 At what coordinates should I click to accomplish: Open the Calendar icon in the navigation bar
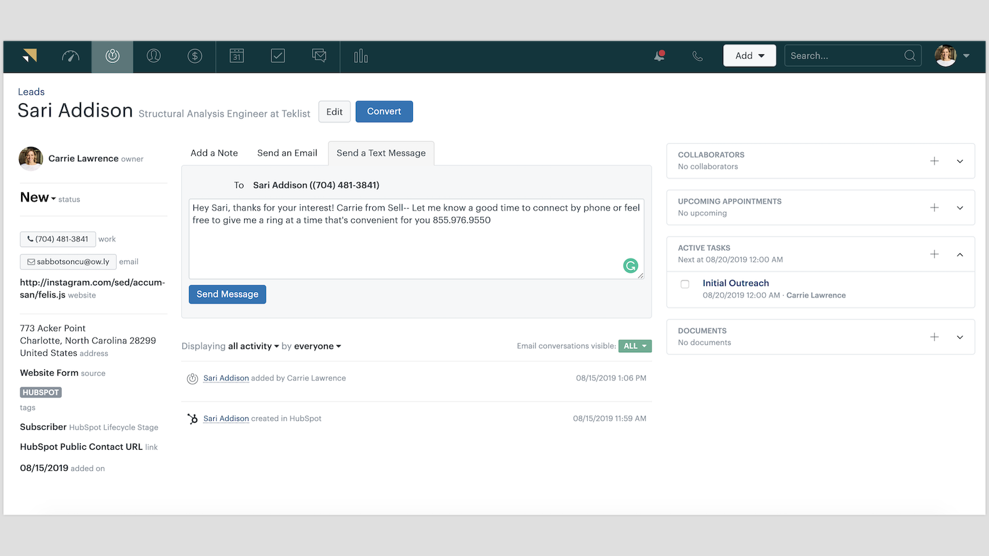coord(236,56)
